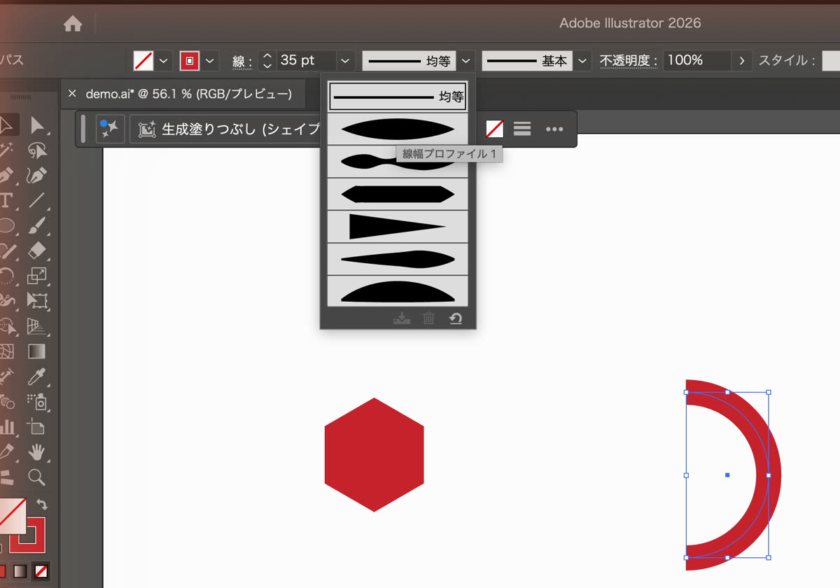Click the stroke color swatch in control bar

pyautogui.click(x=189, y=61)
